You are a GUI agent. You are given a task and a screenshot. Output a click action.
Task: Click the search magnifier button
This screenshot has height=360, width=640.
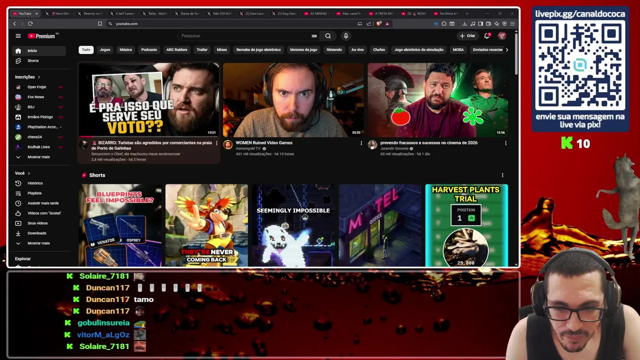pos(328,36)
